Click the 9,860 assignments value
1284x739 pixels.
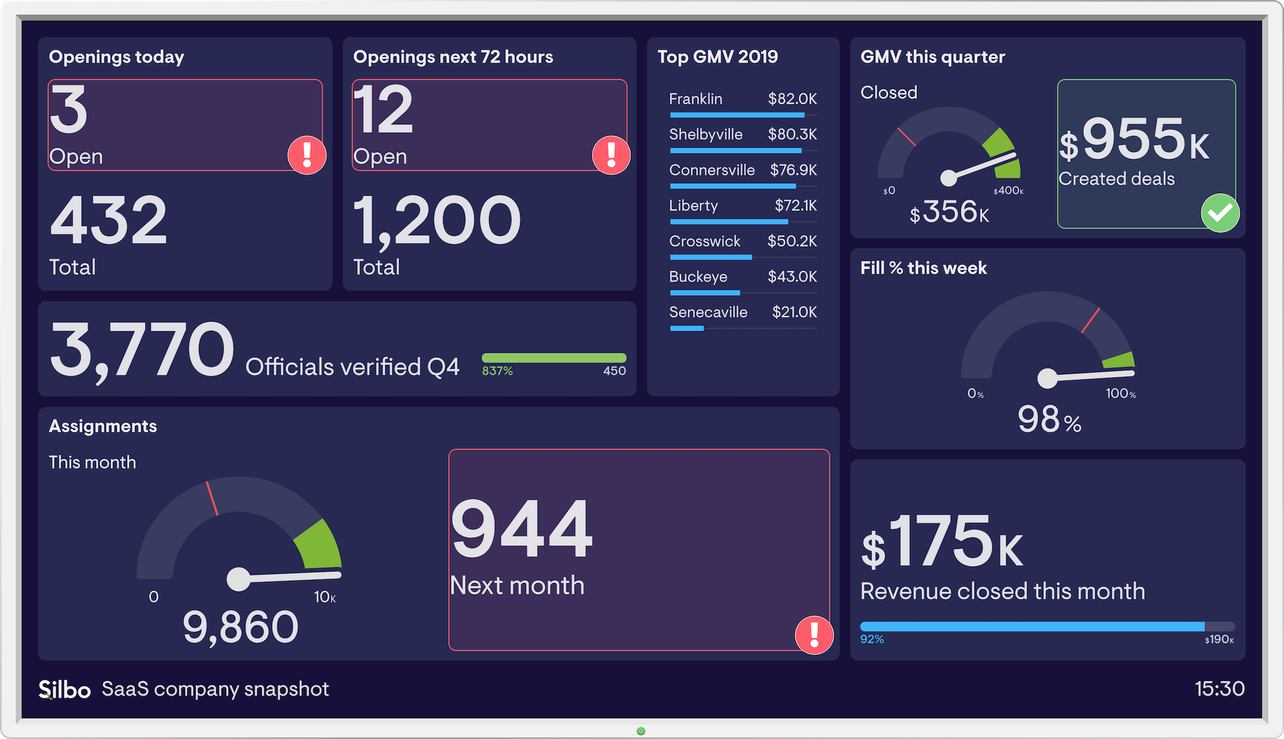click(x=240, y=627)
